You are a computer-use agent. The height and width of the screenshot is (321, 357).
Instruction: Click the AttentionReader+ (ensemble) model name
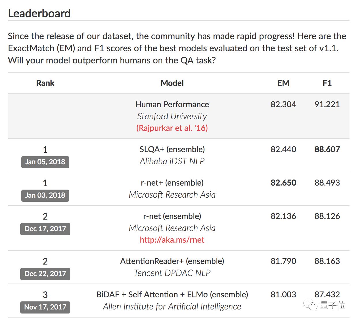pos(172,261)
